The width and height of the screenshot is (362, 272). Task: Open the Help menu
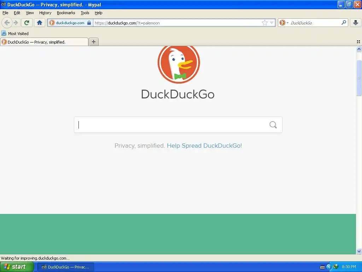click(x=99, y=13)
